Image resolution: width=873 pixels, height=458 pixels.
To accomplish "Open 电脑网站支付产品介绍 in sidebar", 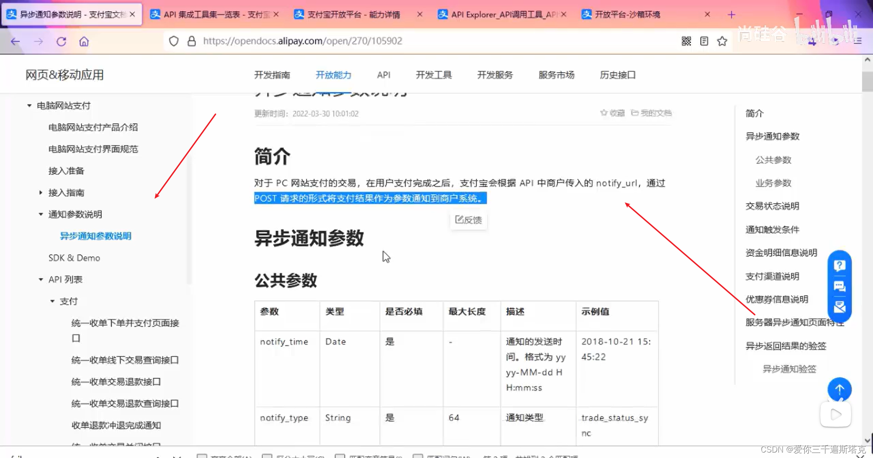I will (93, 127).
